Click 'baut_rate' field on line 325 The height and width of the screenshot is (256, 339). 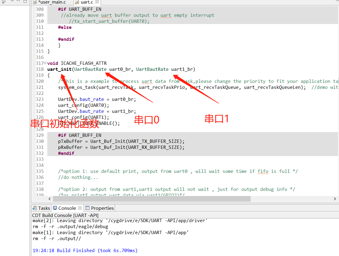point(92,111)
